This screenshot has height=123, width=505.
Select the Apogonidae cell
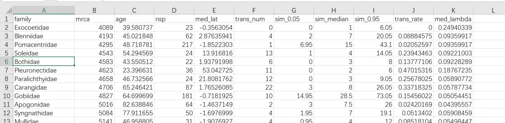(44, 105)
